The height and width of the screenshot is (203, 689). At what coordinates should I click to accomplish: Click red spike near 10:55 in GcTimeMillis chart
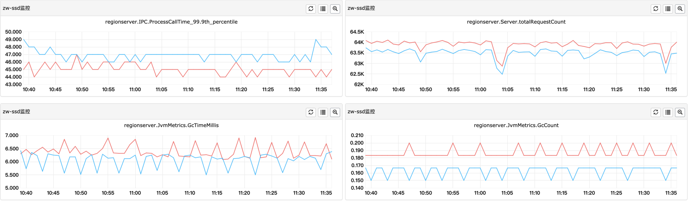[x=108, y=138]
